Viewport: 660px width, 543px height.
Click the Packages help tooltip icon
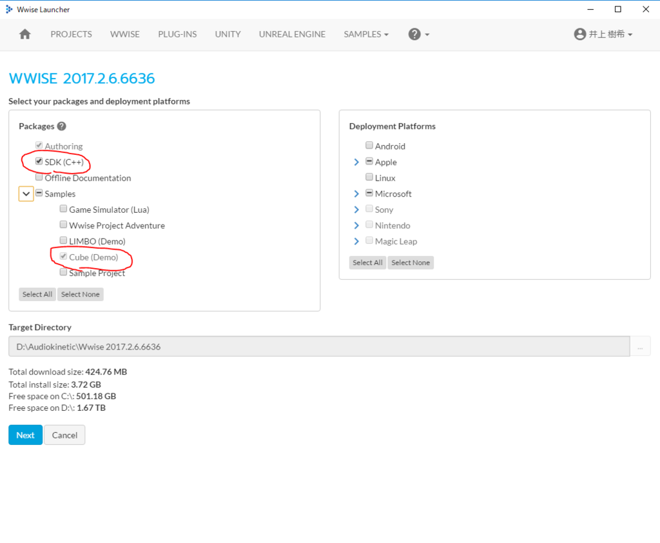(61, 126)
